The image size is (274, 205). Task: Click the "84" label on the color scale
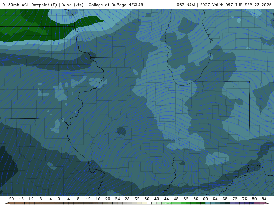pyautogui.click(x=264, y=199)
